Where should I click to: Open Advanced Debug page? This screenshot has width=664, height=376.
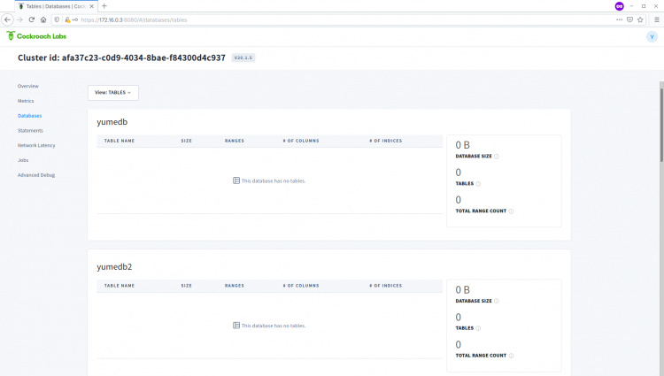(35, 175)
